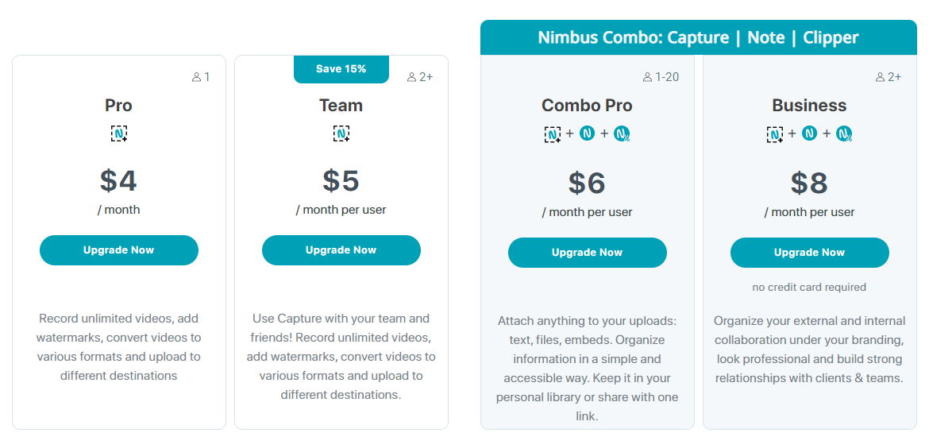Click the Nimbus Combo header banner

[x=699, y=37]
